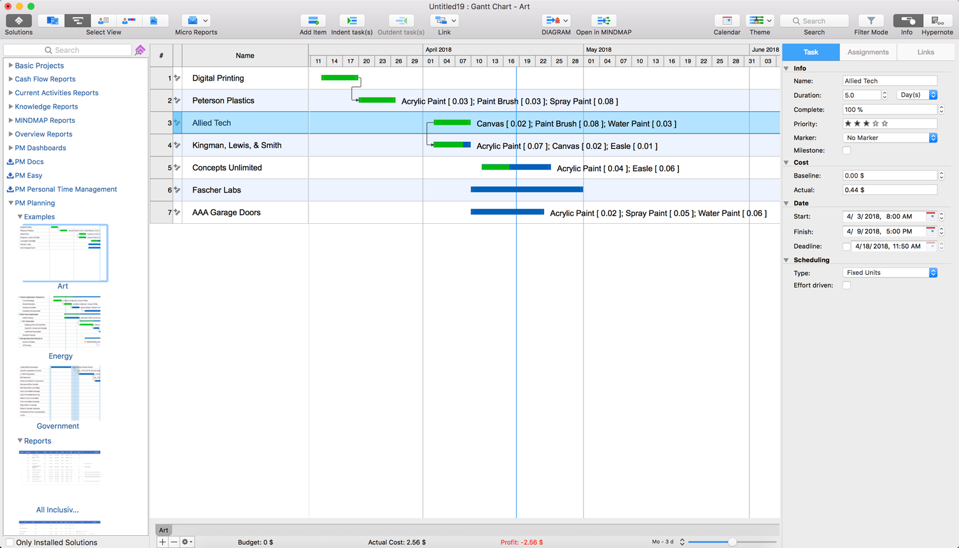Select the fourth Select View icon

(129, 21)
